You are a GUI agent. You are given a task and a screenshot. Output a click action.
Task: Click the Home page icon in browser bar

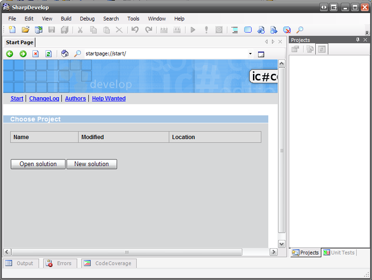[65, 54]
